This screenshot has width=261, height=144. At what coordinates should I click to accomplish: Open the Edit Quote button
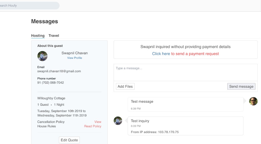click(69, 140)
